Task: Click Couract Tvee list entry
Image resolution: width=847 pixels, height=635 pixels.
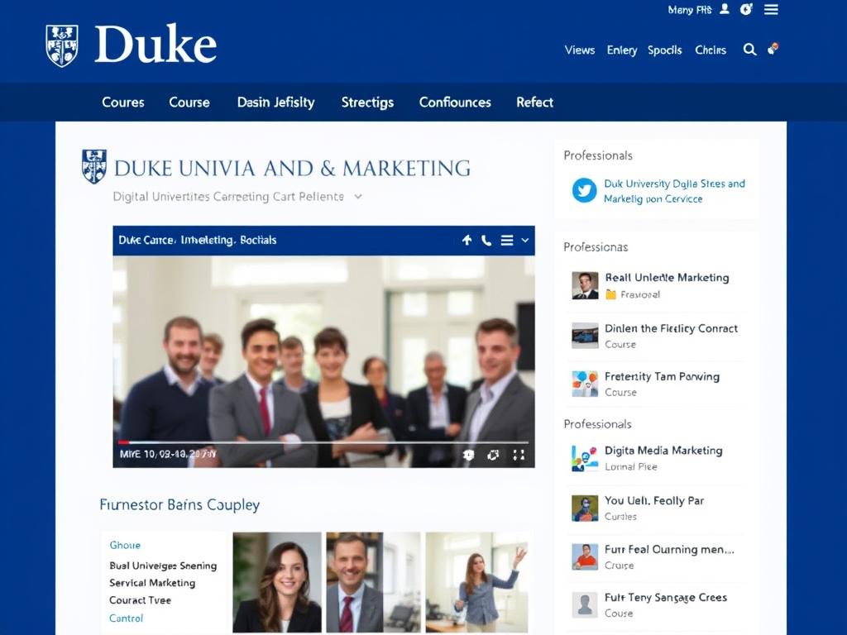Action: 140,600
